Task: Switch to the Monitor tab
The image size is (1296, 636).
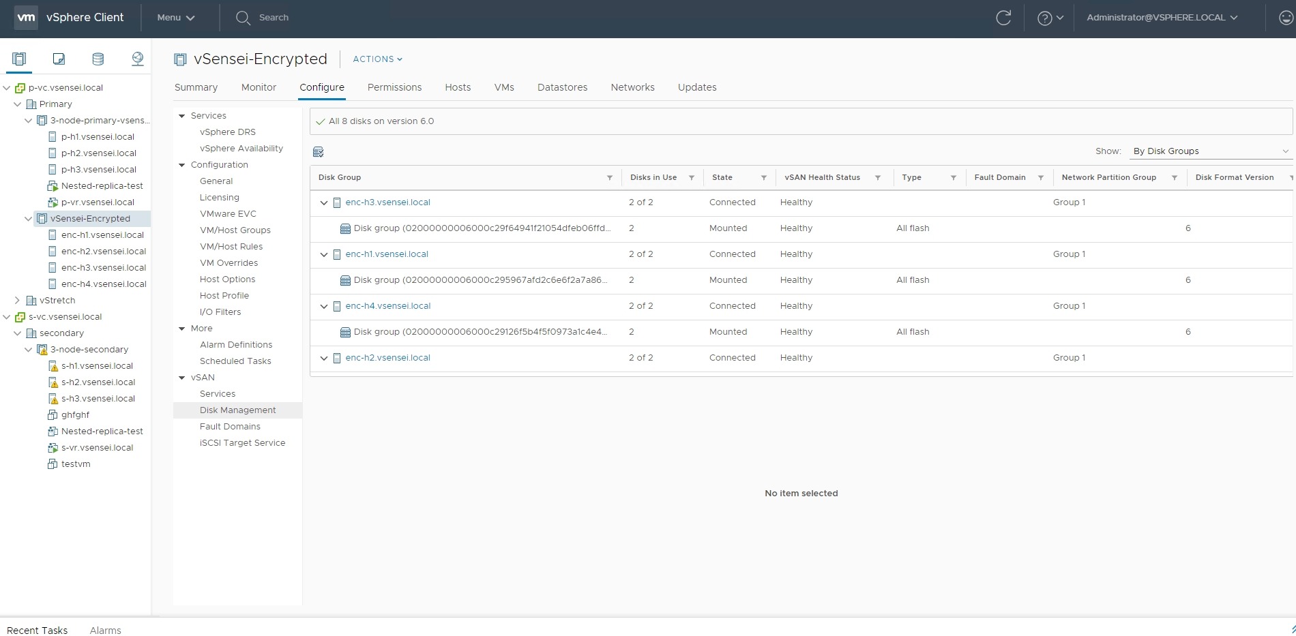Action: click(x=259, y=87)
